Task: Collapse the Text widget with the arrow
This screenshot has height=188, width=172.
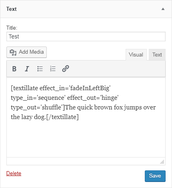Action: tap(163, 9)
